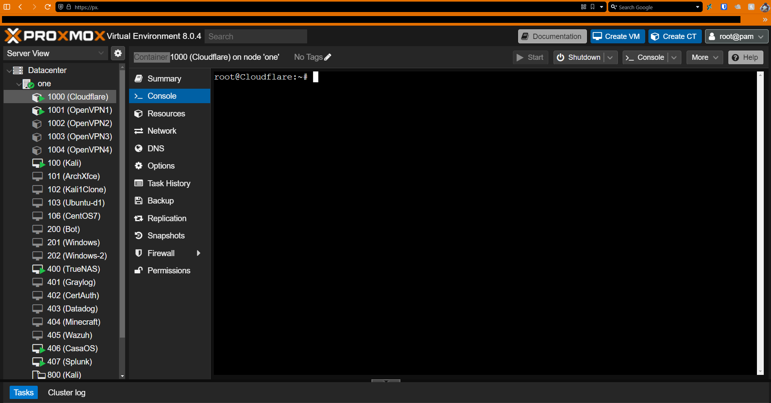Click the 1001 (OpenVPN1) container icon
Image resolution: width=771 pixels, height=403 pixels.
point(38,110)
